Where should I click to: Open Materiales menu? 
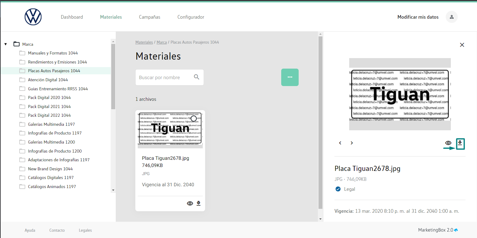111,17
